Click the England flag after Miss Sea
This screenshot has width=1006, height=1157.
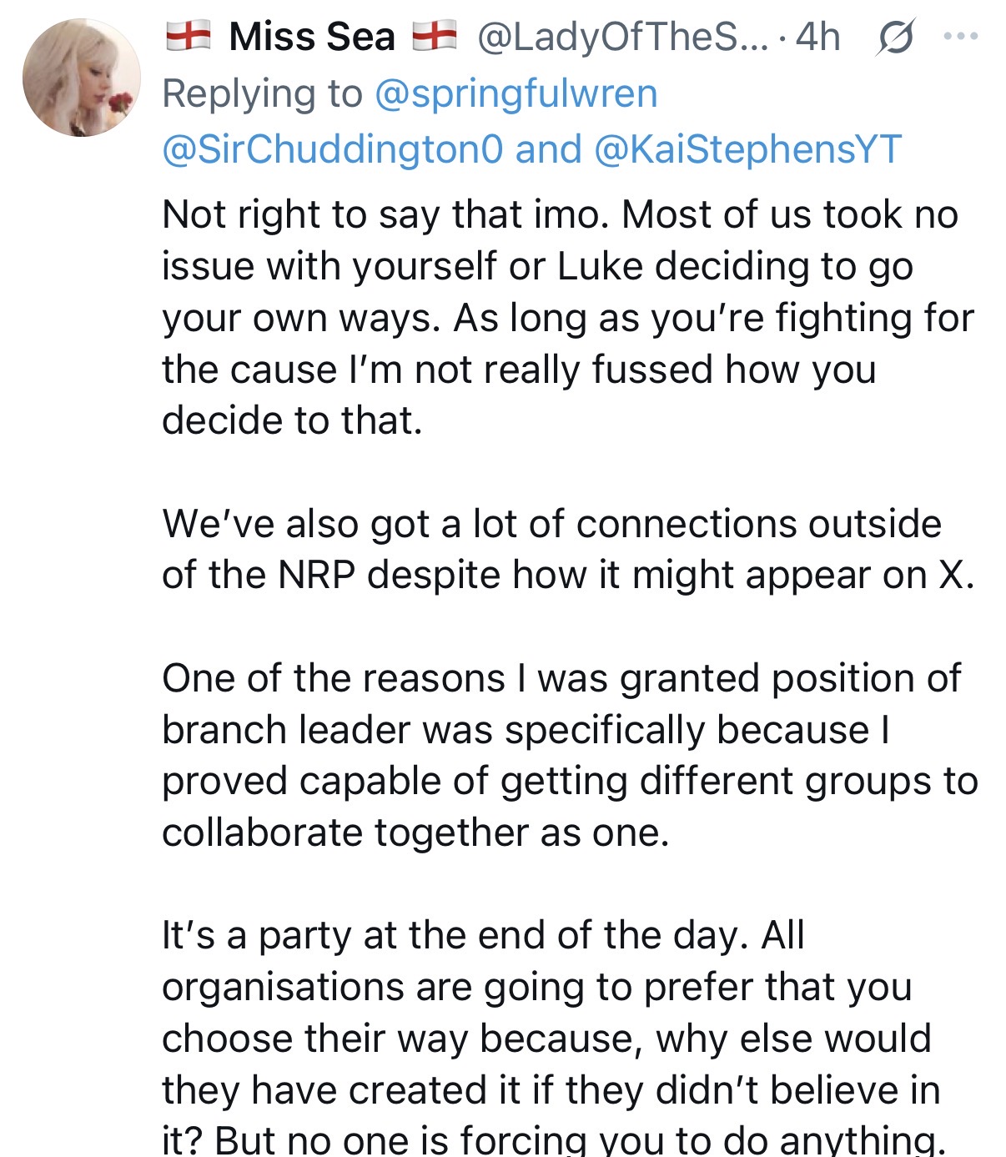(x=435, y=37)
